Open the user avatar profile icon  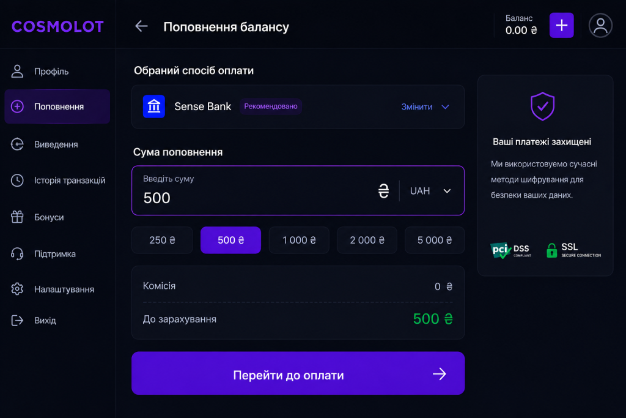coord(600,26)
